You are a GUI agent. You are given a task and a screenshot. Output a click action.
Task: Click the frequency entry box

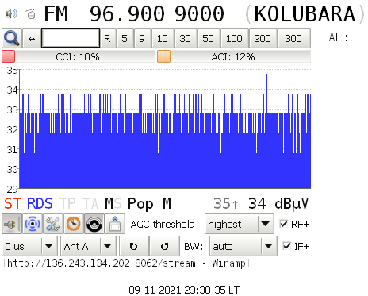point(71,38)
